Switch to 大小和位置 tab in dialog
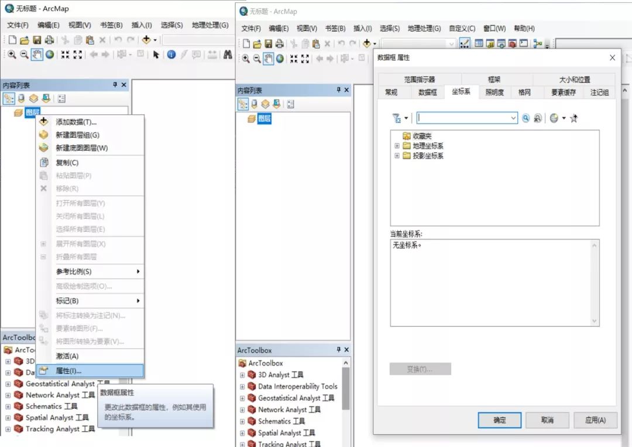The height and width of the screenshot is (447, 632). (575, 80)
